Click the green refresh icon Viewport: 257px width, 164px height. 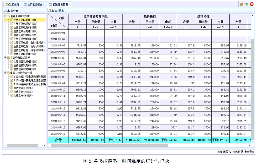(246, 4)
